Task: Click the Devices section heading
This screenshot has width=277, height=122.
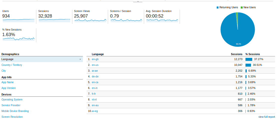Action: tap(6, 95)
